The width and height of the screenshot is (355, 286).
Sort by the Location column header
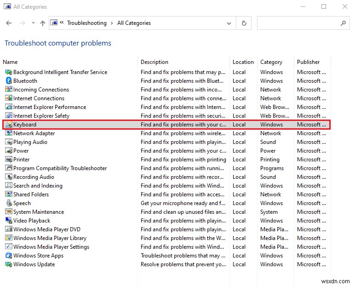point(243,62)
